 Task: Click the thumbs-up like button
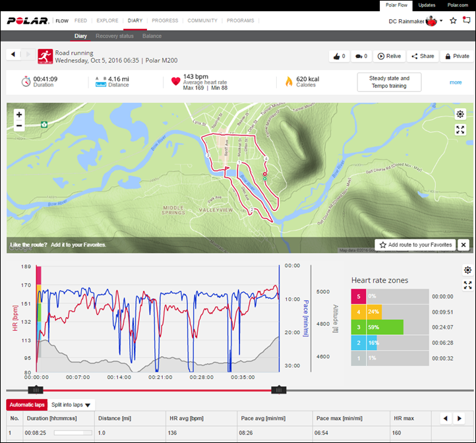pyautogui.click(x=338, y=56)
